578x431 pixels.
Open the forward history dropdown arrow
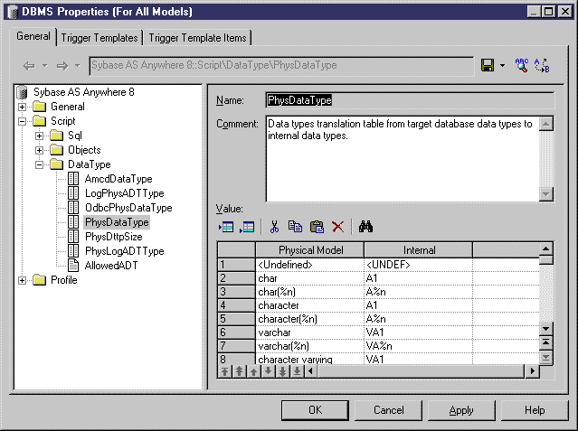77,66
